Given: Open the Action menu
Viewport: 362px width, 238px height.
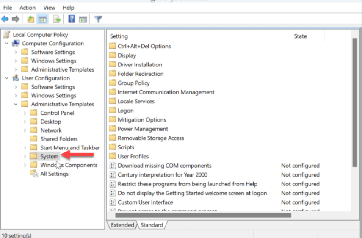Looking at the screenshot, I should point(28,8).
